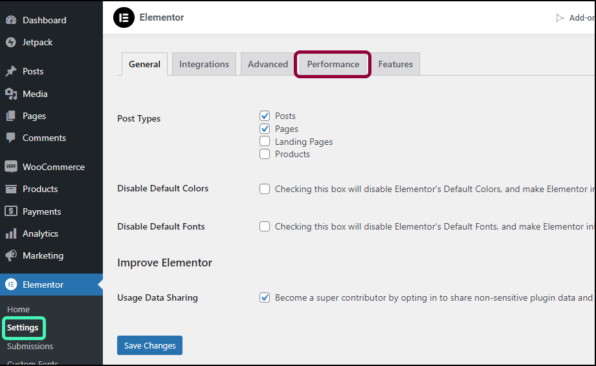
Task: Click the Marketing megaphone icon
Action: click(x=11, y=255)
